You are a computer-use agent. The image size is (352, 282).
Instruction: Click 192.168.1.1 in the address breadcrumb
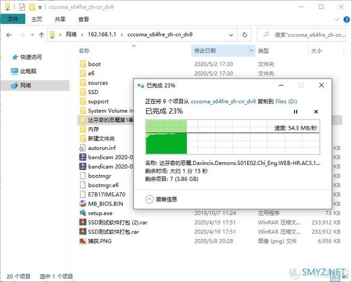tap(102, 34)
